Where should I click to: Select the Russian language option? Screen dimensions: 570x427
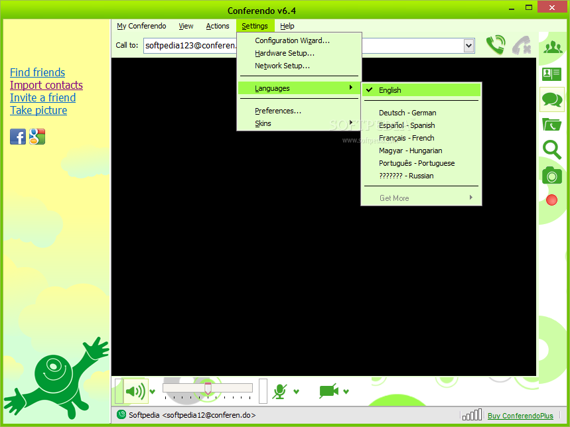[x=421, y=176]
